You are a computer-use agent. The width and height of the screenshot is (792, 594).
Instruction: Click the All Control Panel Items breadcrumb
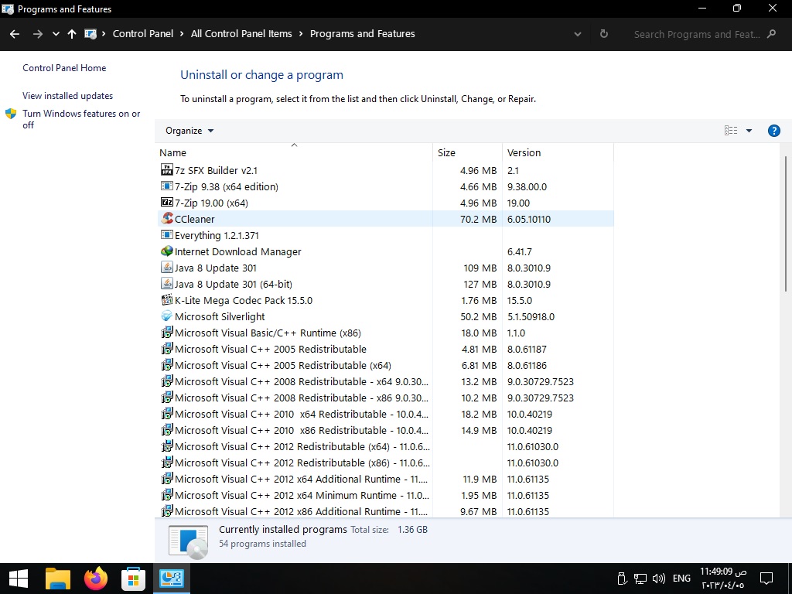point(241,34)
